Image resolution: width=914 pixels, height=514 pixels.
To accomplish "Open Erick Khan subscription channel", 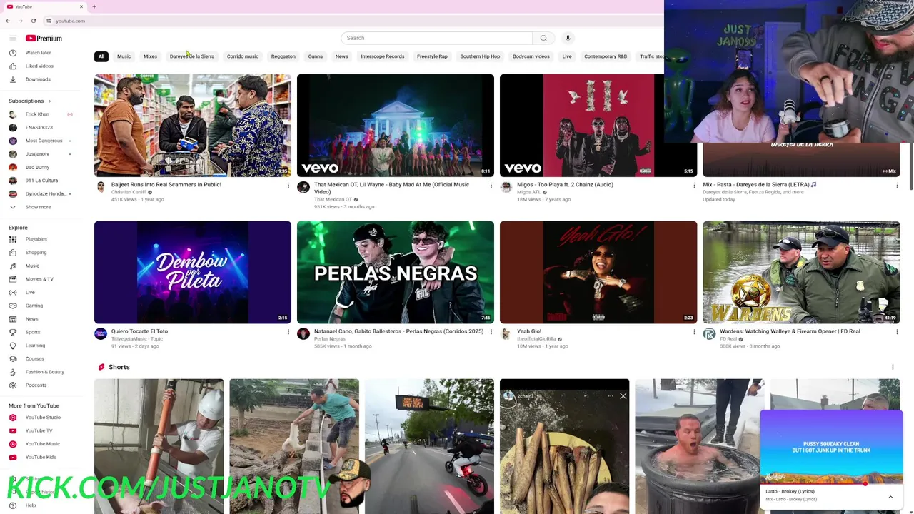I will [x=37, y=114].
